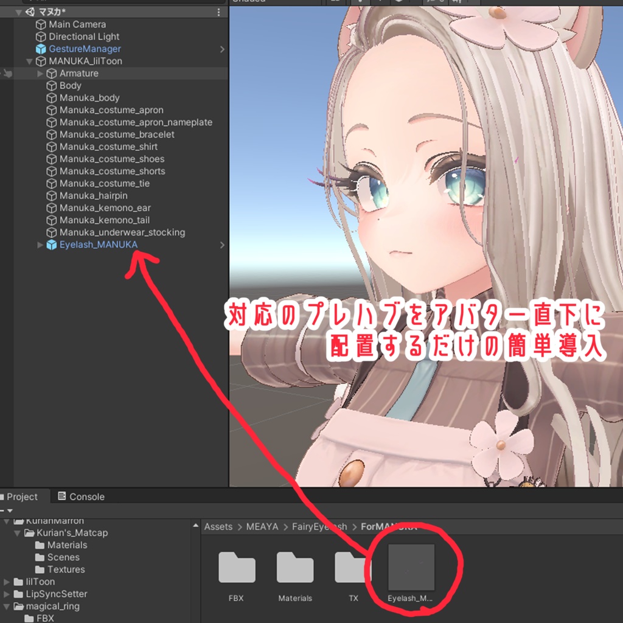Click scroll-up arrow of project tree

coord(195,526)
